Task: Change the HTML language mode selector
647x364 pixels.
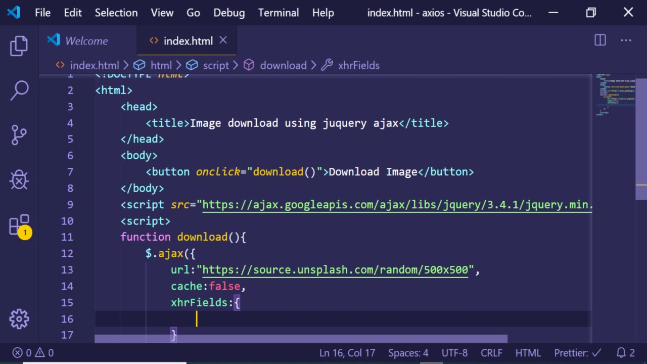Action: click(528, 353)
